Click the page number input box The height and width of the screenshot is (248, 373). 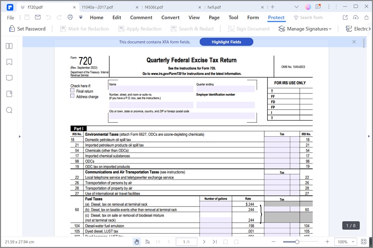[x=186, y=242]
